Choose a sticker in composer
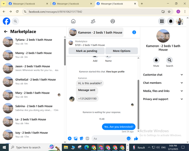Image resolution: width=189 pixels, height=151 pixels. coord(82,139)
